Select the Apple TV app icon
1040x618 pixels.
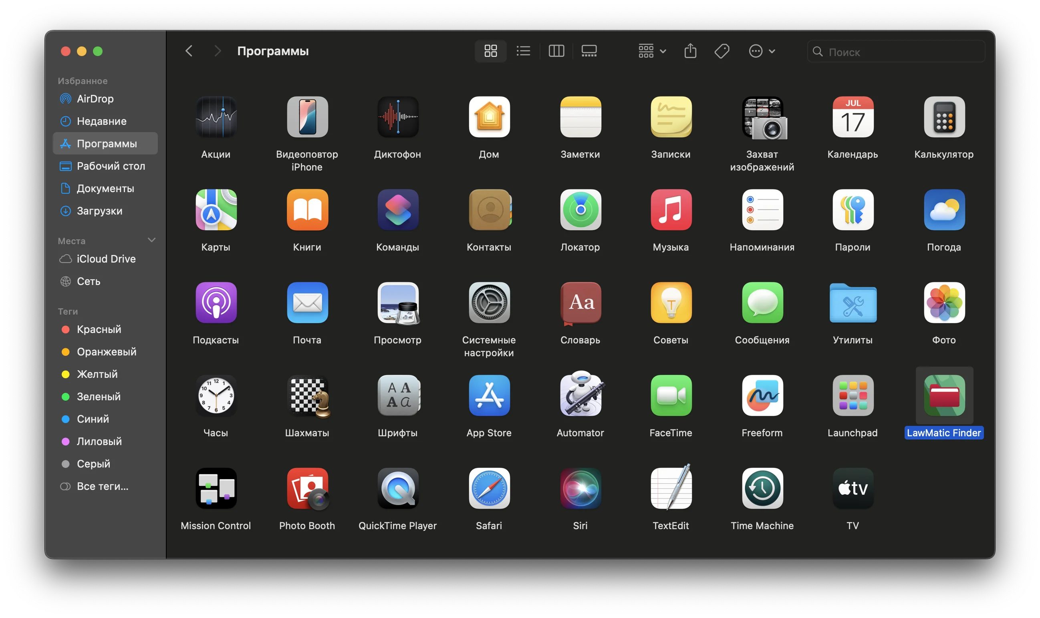click(853, 488)
